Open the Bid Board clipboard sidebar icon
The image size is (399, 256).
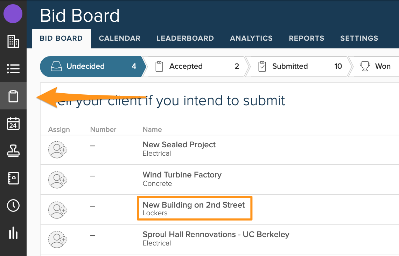[x=13, y=96]
